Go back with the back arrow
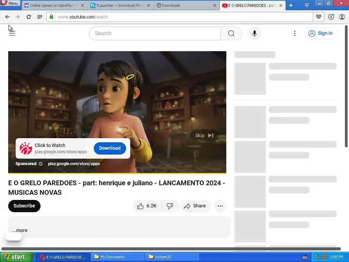 click(7, 17)
